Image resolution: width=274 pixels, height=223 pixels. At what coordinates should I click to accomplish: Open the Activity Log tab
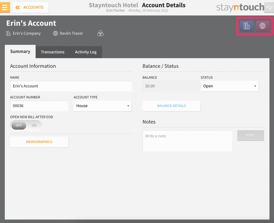(86, 52)
